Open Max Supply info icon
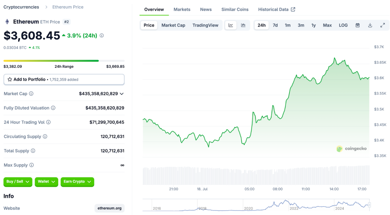The height and width of the screenshot is (215, 390). coord(32,165)
